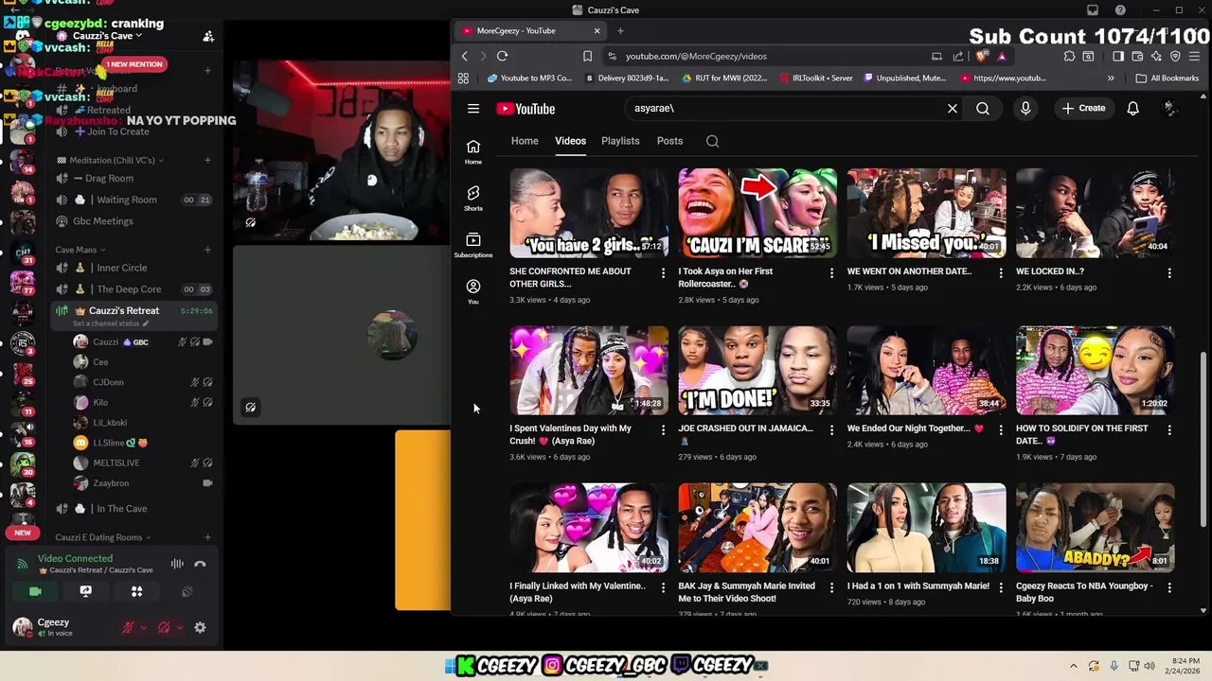The image size is (1212, 681).
Task: Select the MoreCgeezy - YouTube browser tab
Action: point(530,30)
